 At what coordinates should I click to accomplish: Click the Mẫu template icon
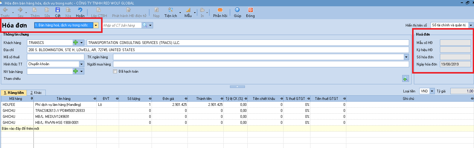(x=188, y=12)
